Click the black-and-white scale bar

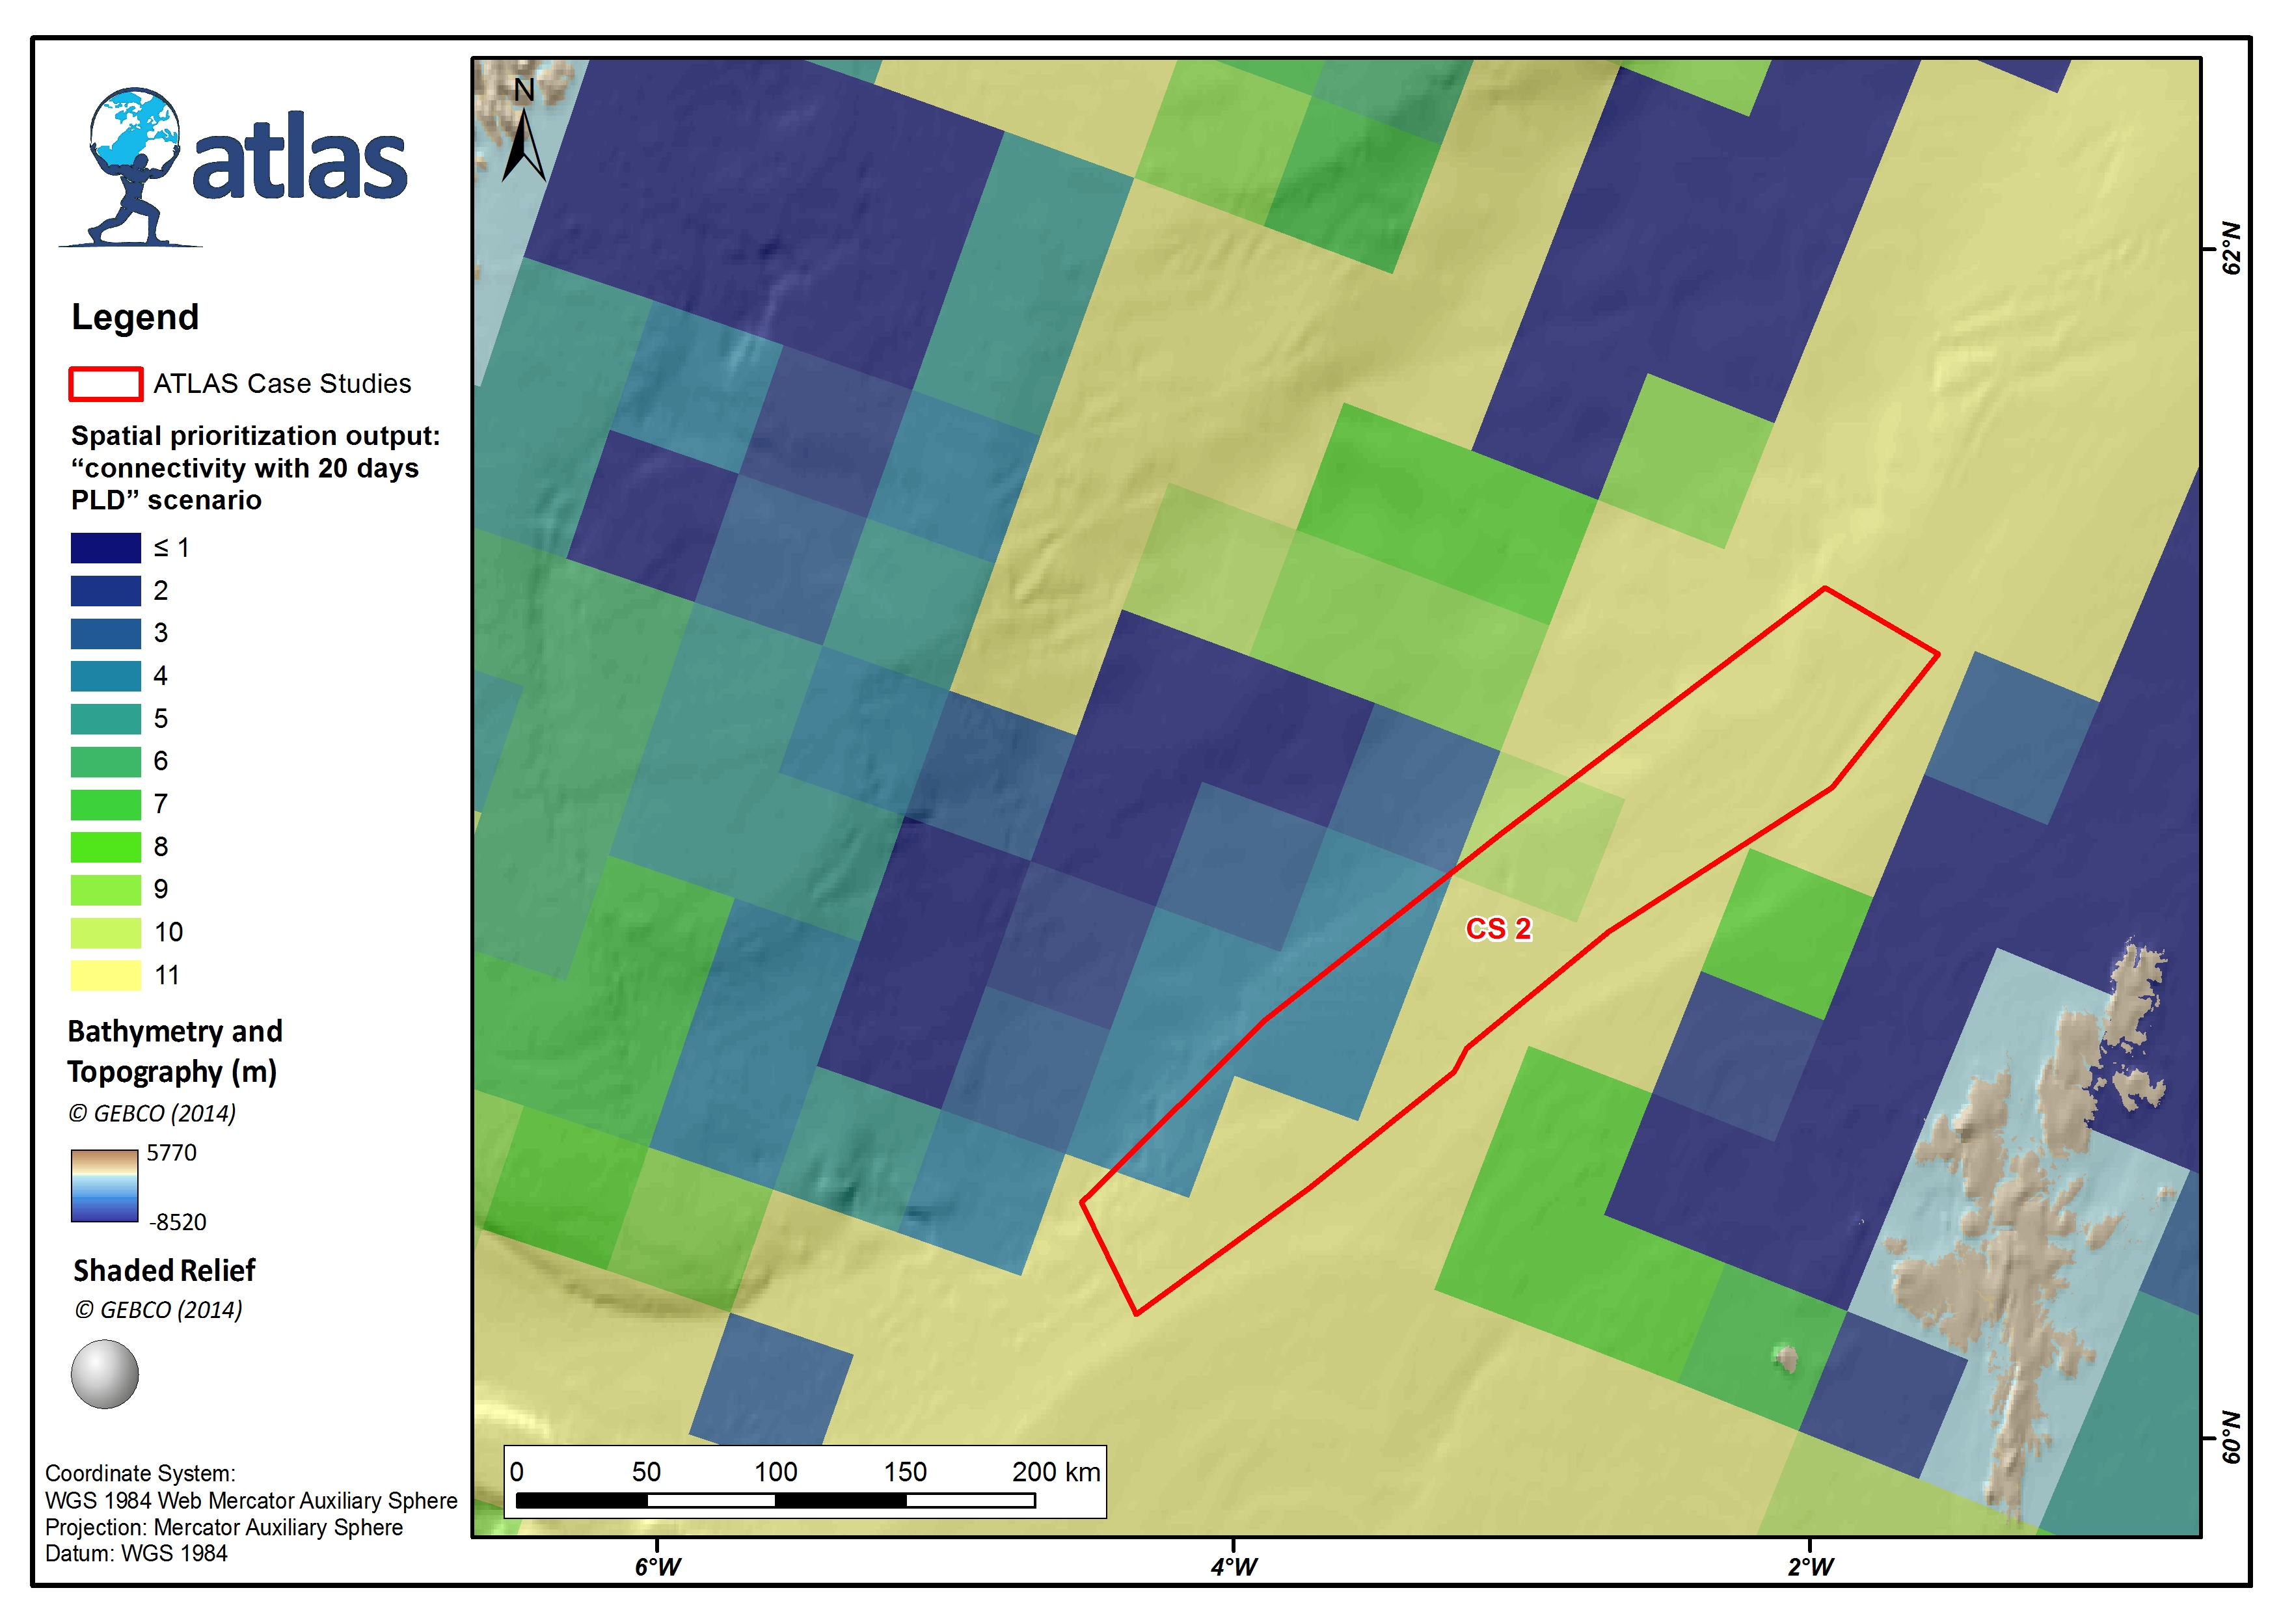776,1501
